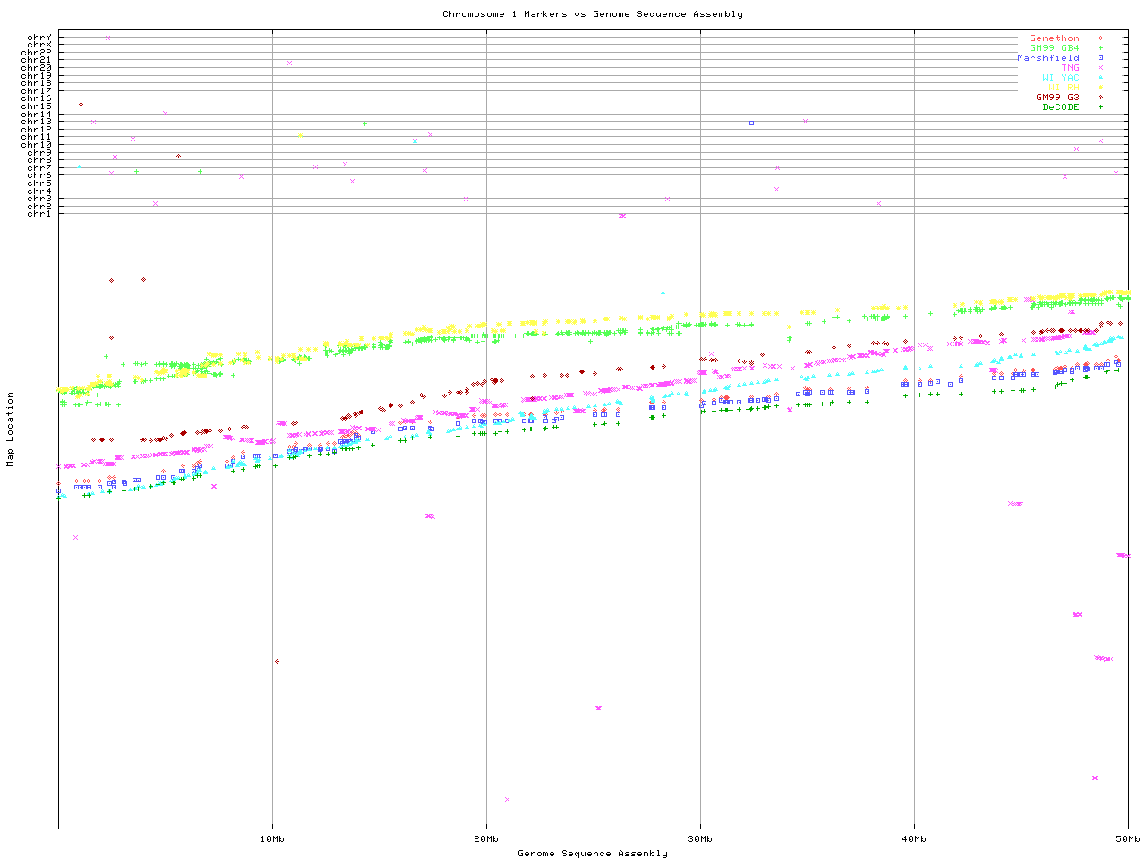Click the 30Mb tick label on x-axis
The image size is (1146, 859).
point(700,838)
